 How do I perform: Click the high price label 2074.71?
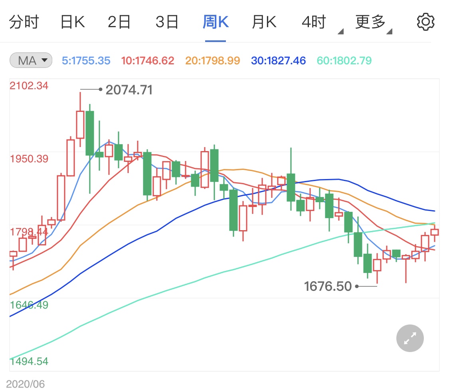pos(129,90)
